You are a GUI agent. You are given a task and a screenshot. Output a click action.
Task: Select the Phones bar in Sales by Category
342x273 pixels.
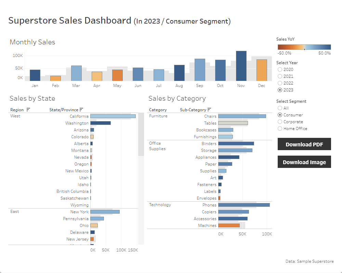(x=244, y=205)
